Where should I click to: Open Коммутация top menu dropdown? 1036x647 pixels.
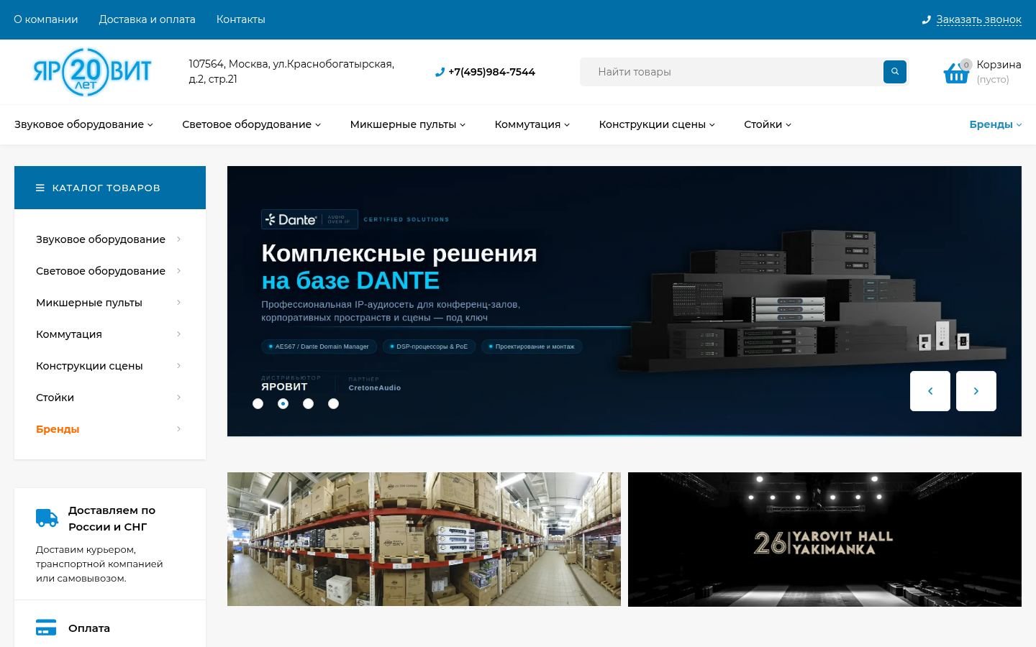coord(532,124)
